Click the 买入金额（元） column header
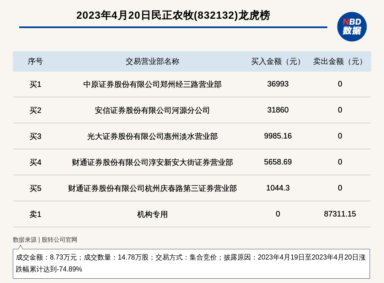The image size is (384, 283). (x=278, y=61)
